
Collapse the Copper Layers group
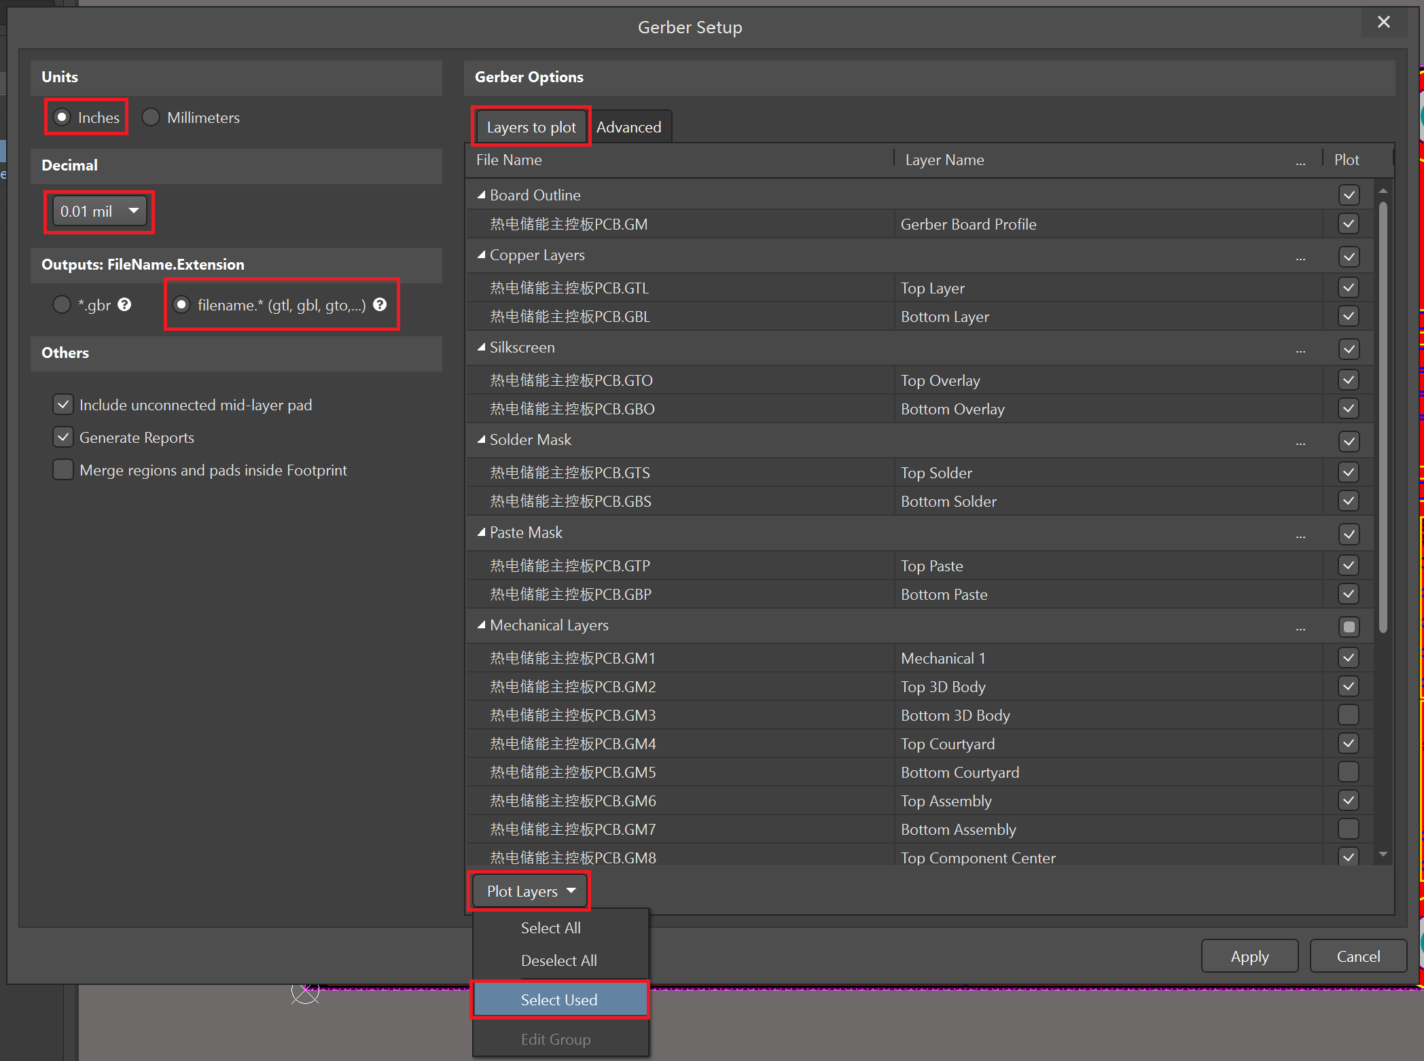pyautogui.click(x=481, y=255)
